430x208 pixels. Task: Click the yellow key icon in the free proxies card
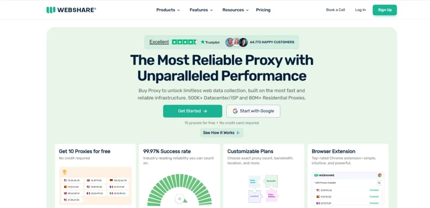[65, 172]
